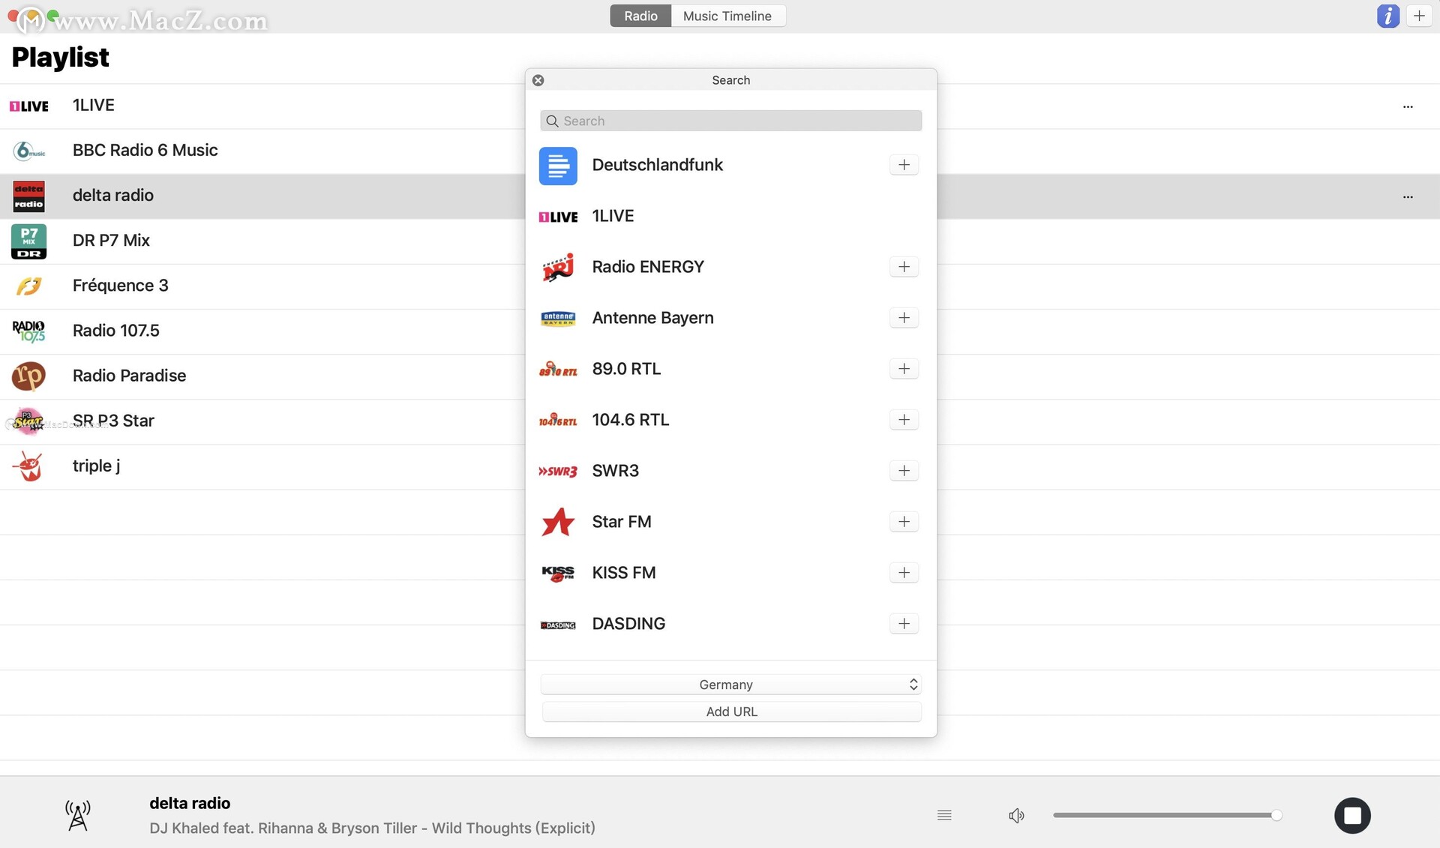Open the info button in title bar

[x=1387, y=16]
